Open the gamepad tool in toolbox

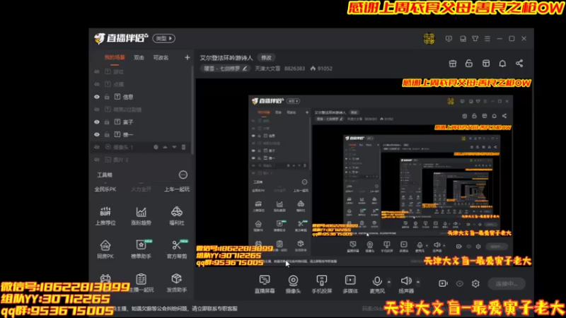pos(105,278)
